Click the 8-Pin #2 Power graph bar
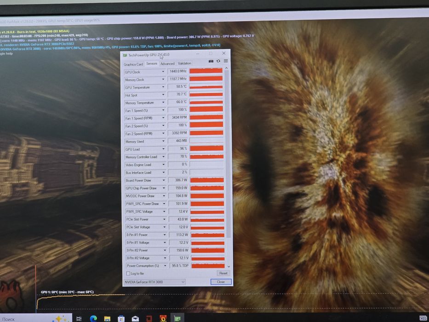Image resolution: width=429 pixels, height=322 pixels. pyautogui.click(x=208, y=250)
